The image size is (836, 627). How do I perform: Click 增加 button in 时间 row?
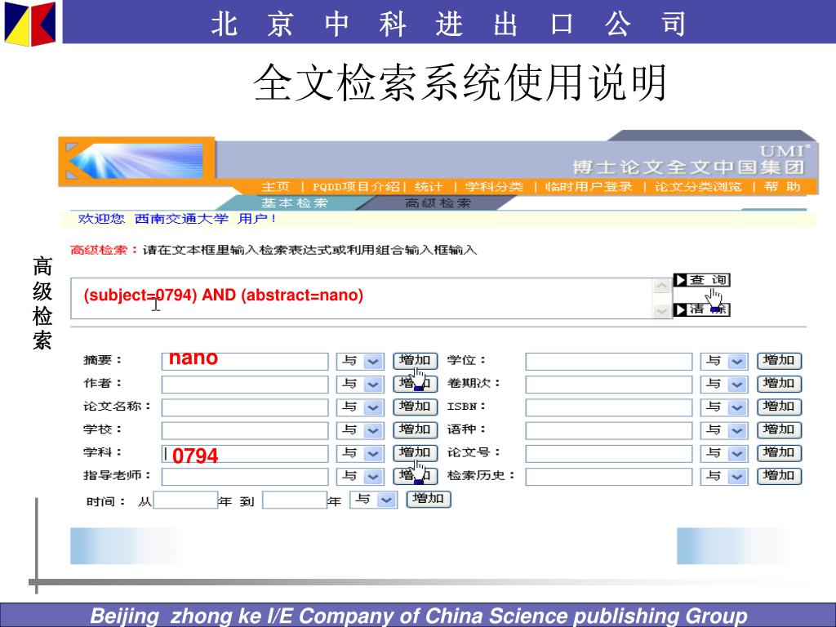429,499
